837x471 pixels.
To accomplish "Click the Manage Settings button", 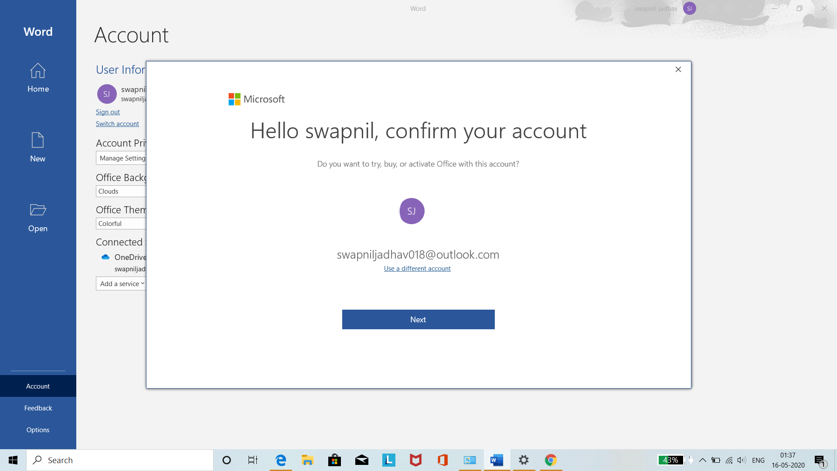I will (x=121, y=158).
